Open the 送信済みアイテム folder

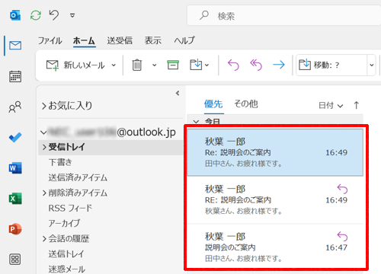(x=78, y=177)
